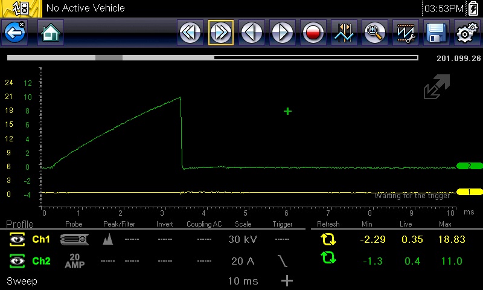
Task: Step back one frame
Action: (x=251, y=33)
